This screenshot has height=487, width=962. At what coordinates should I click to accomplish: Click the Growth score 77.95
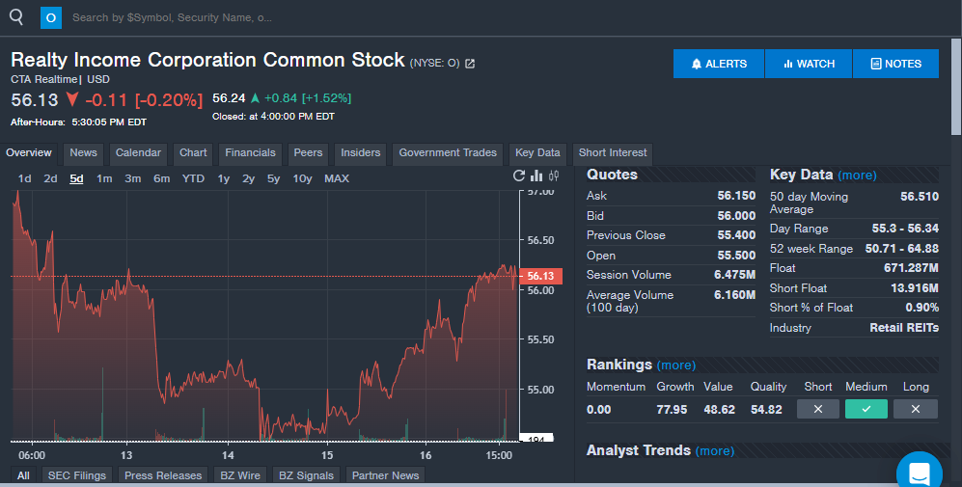[x=672, y=410]
